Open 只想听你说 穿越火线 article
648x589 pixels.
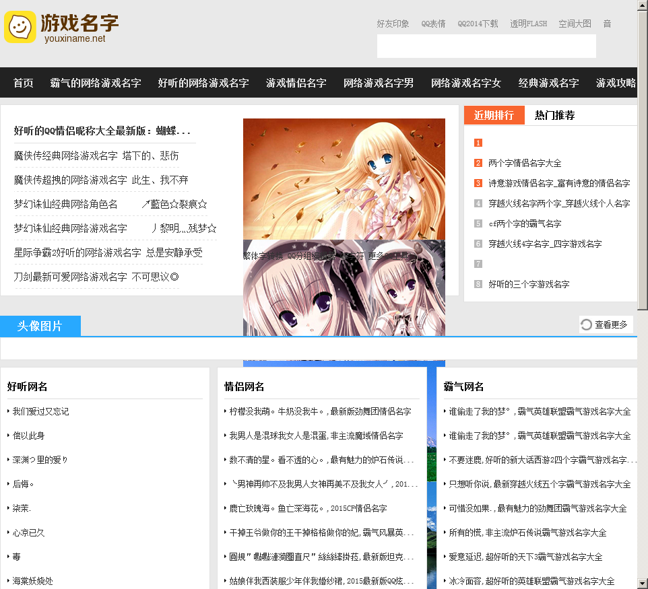(540, 484)
